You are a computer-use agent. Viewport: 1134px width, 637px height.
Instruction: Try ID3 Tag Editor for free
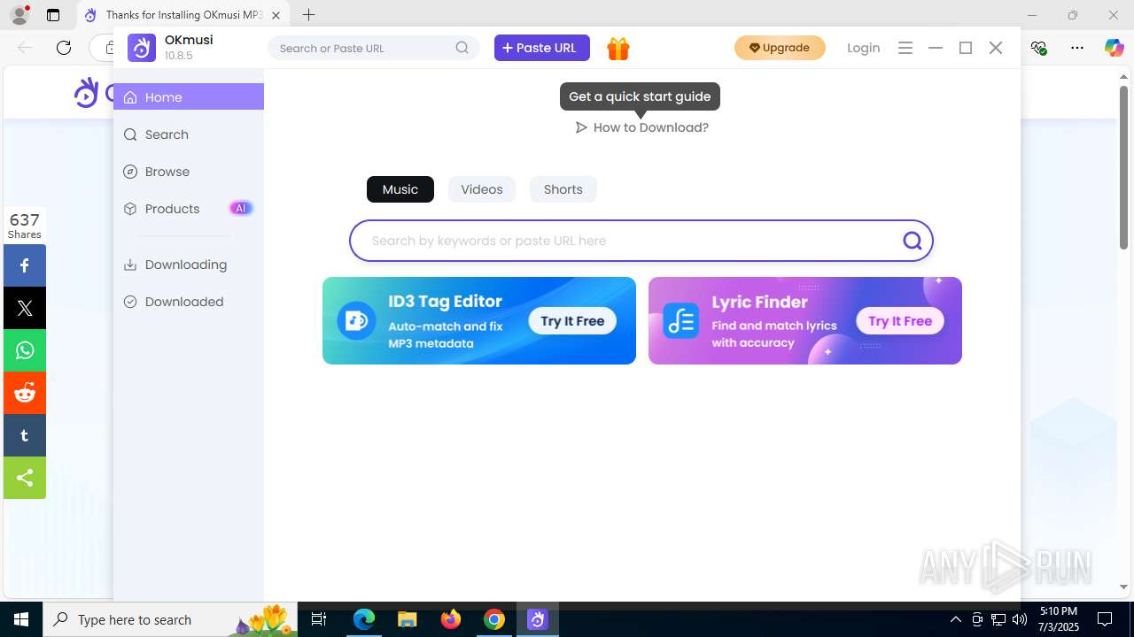point(572,321)
